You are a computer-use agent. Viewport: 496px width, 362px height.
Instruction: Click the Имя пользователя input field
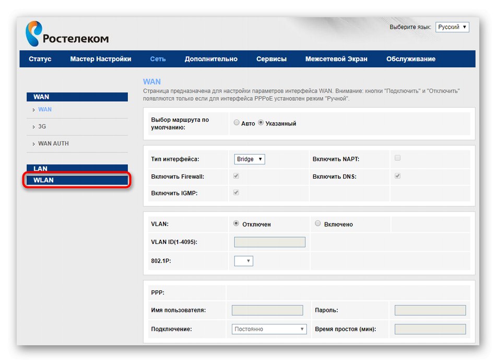267,310
